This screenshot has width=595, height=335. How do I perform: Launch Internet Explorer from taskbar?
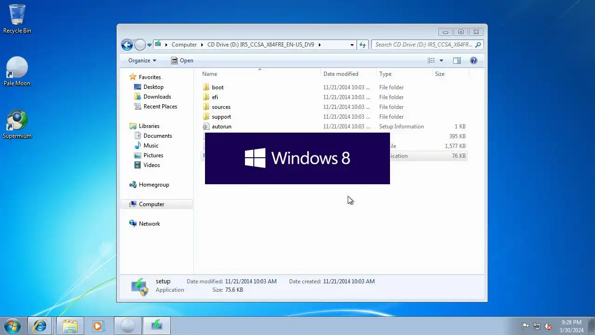(x=40, y=326)
